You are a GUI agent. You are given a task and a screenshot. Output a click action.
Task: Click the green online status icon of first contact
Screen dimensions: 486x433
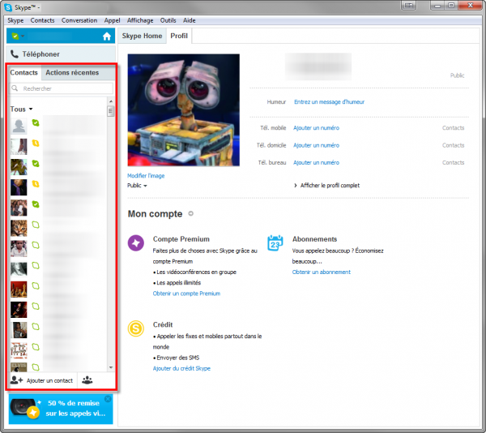coord(36,122)
